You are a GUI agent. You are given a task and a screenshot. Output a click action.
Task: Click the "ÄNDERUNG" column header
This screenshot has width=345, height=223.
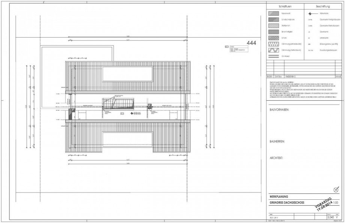290,77
